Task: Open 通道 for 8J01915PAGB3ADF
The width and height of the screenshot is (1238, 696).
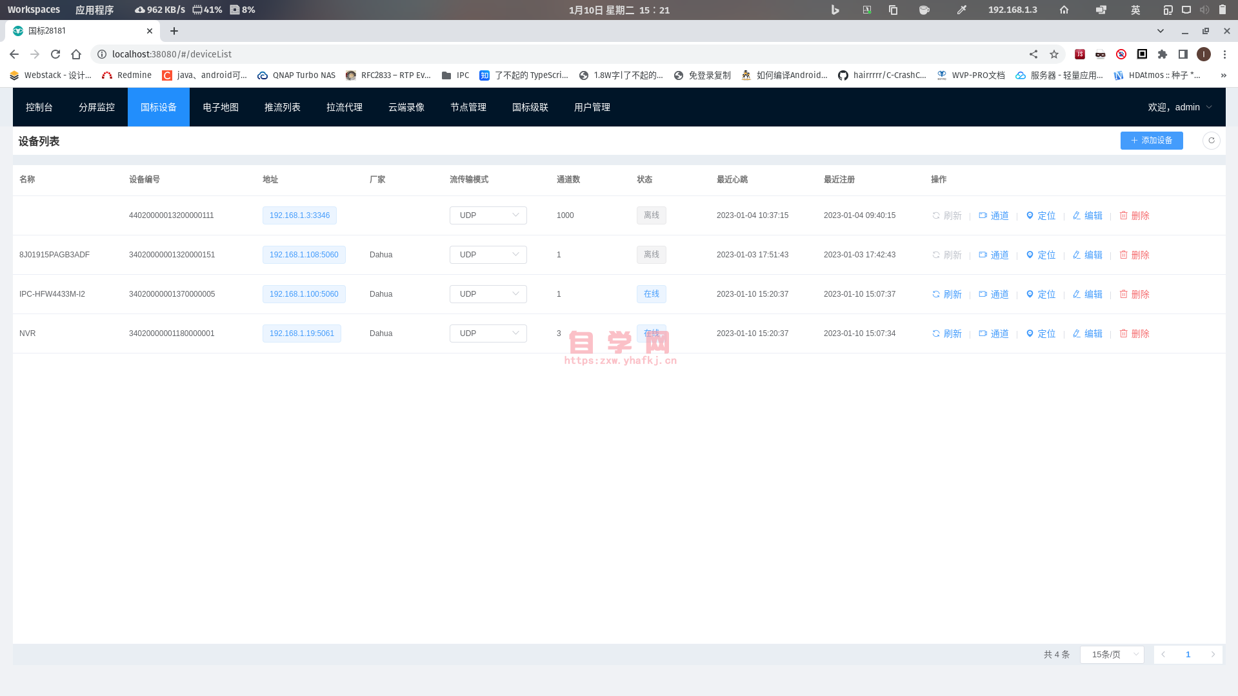Action: [x=993, y=255]
